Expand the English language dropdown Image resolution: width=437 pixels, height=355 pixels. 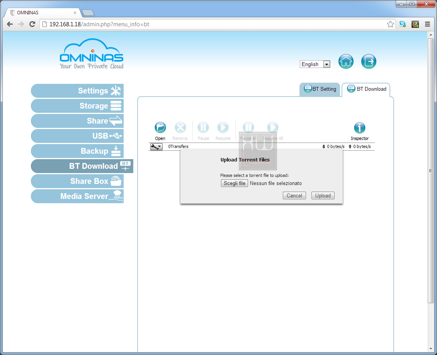(315, 64)
